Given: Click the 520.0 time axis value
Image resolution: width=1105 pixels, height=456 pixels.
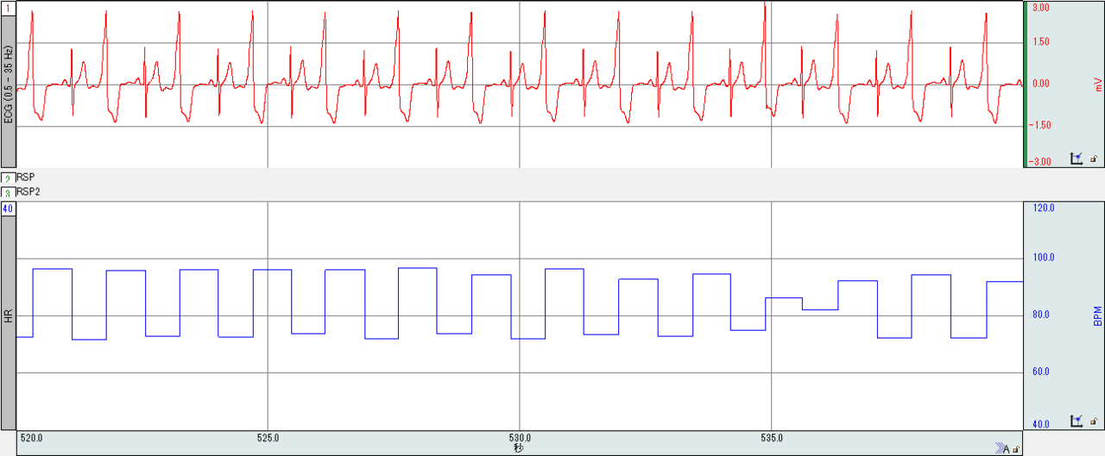Looking at the screenshot, I should click(x=32, y=437).
